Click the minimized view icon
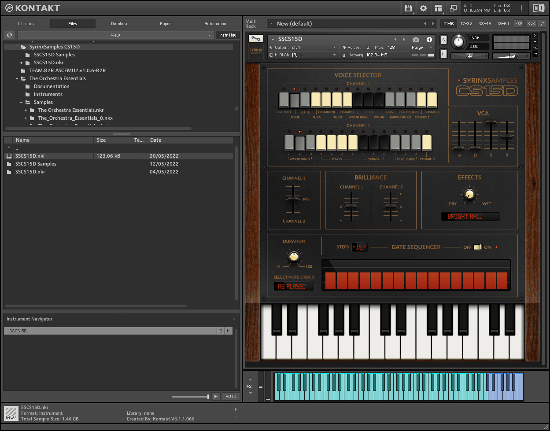This screenshot has width=550, height=431. click(453, 8)
